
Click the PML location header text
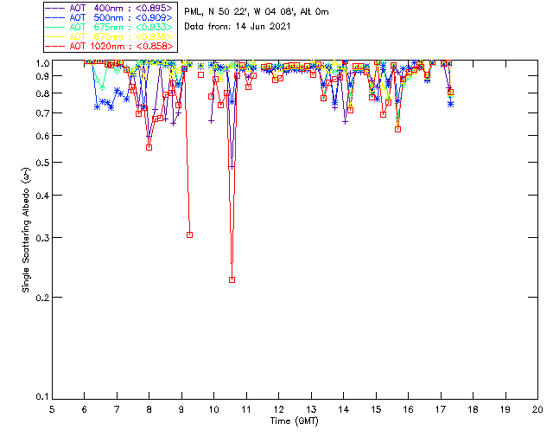tap(257, 12)
